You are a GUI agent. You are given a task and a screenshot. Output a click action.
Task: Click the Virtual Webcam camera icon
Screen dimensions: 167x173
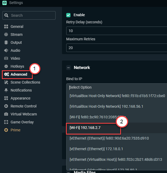click(6, 114)
